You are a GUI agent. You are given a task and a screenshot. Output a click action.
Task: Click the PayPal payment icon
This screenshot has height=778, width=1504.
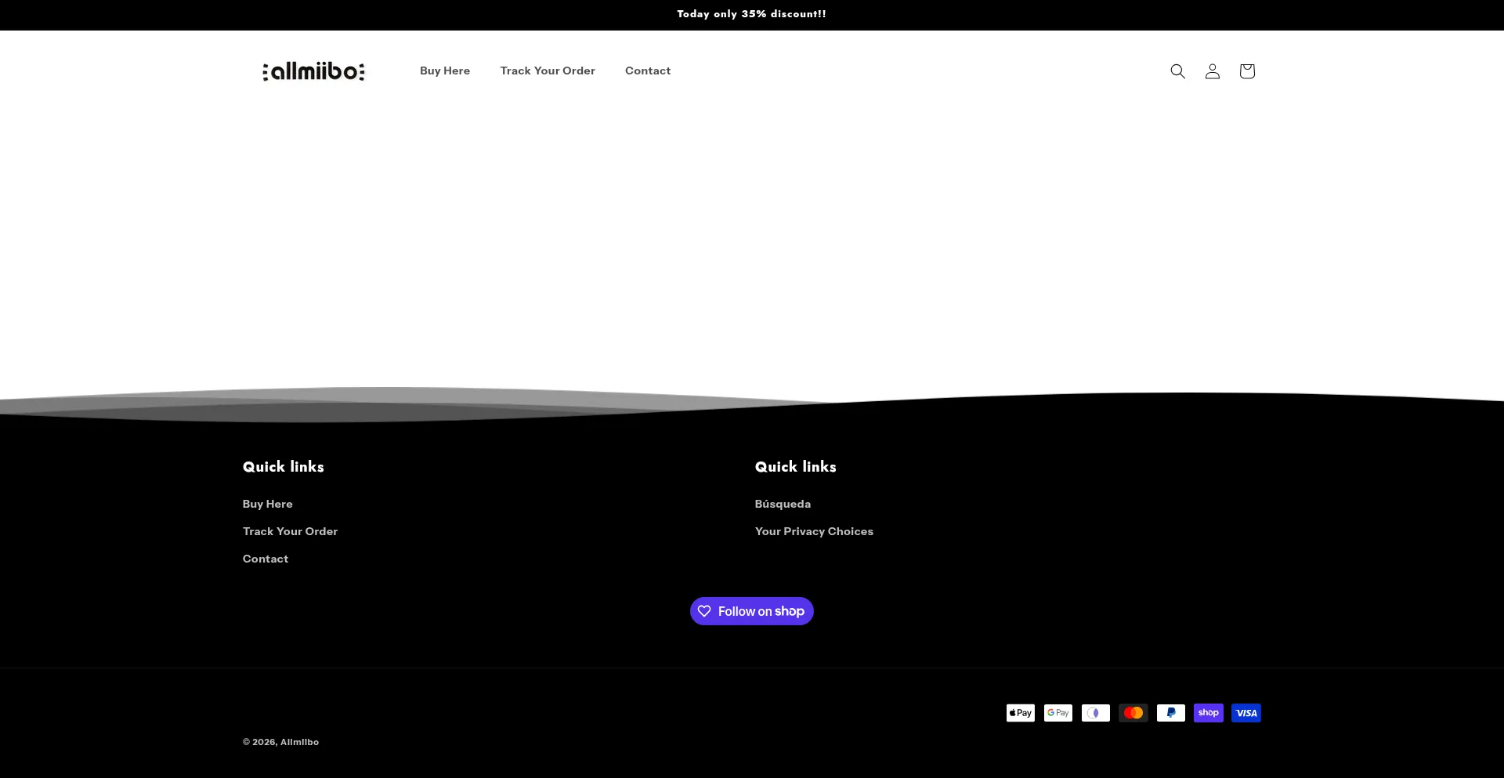click(x=1170, y=713)
